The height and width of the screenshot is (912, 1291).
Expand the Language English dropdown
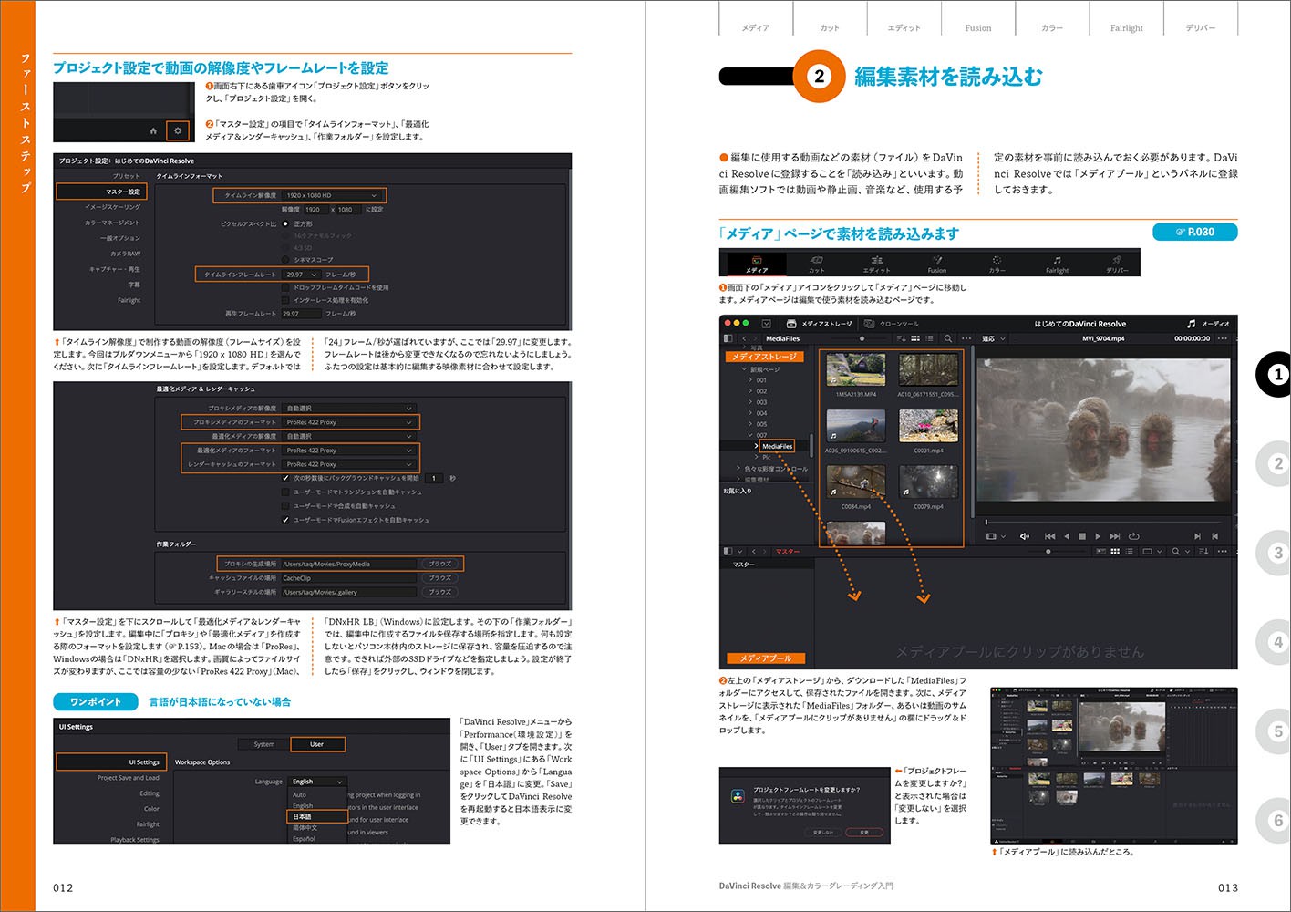click(317, 782)
